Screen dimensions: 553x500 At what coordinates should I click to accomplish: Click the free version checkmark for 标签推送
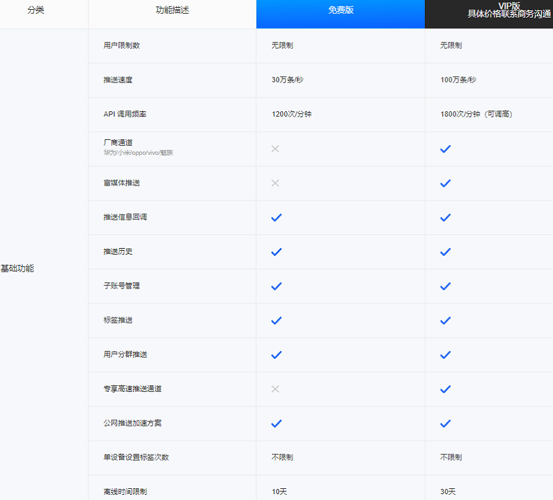point(276,320)
